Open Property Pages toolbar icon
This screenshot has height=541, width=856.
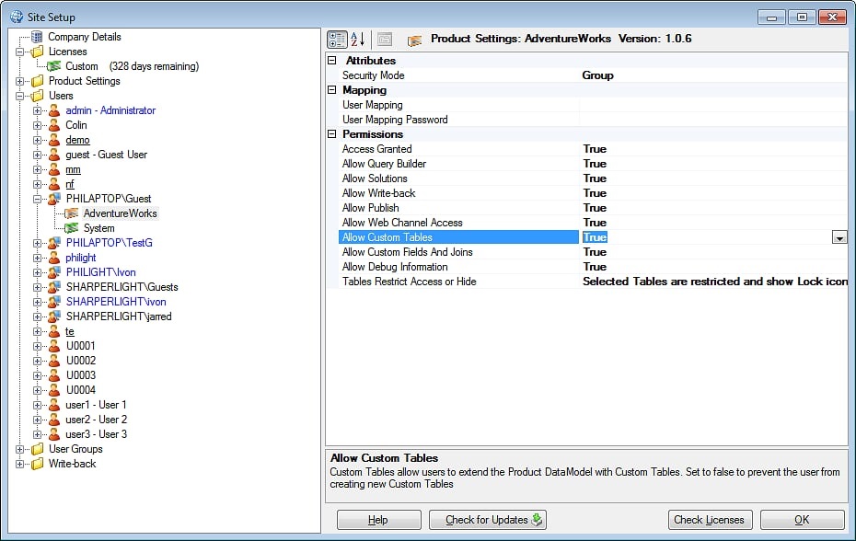tap(385, 40)
